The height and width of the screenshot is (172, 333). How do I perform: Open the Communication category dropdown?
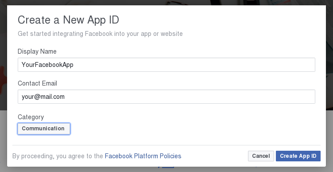[44, 129]
